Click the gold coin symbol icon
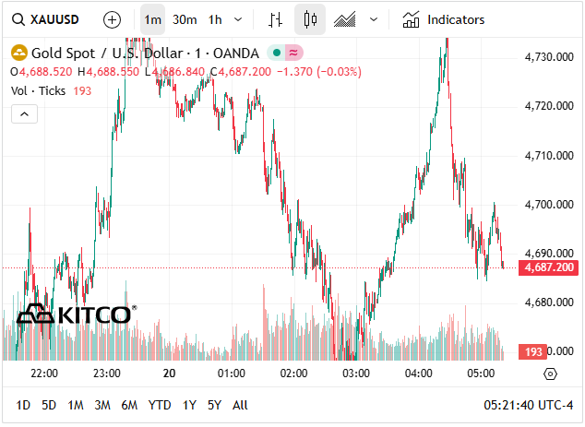This screenshot has height=427, width=585. click(x=18, y=53)
